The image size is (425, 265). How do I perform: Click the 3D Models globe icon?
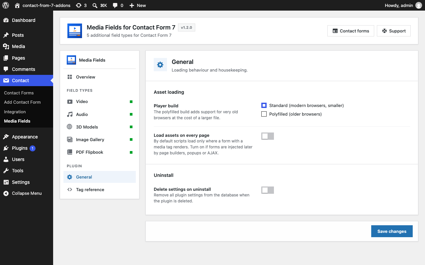[70, 127]
